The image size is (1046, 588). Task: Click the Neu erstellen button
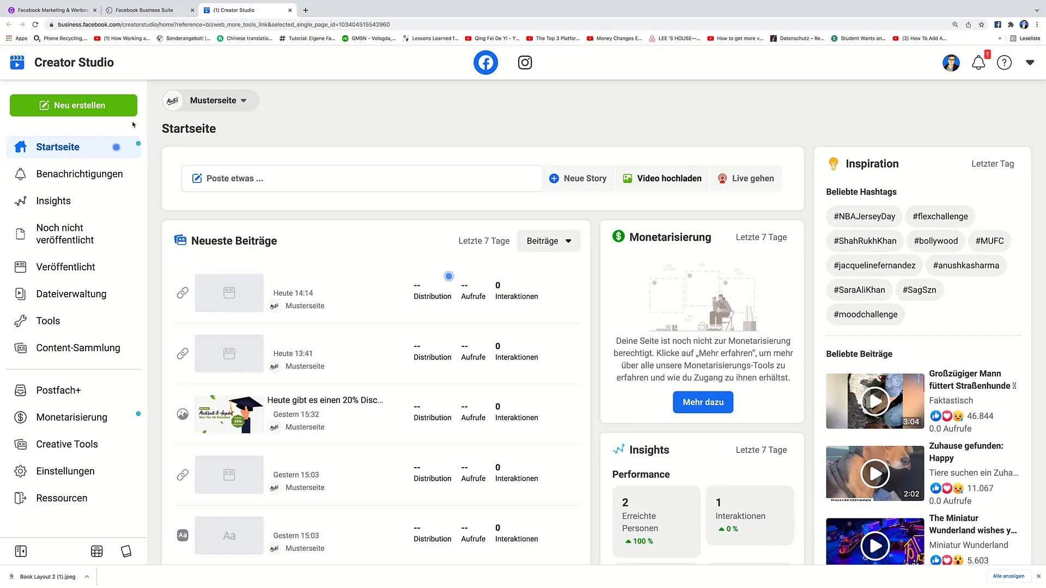[x=74, y=105]
